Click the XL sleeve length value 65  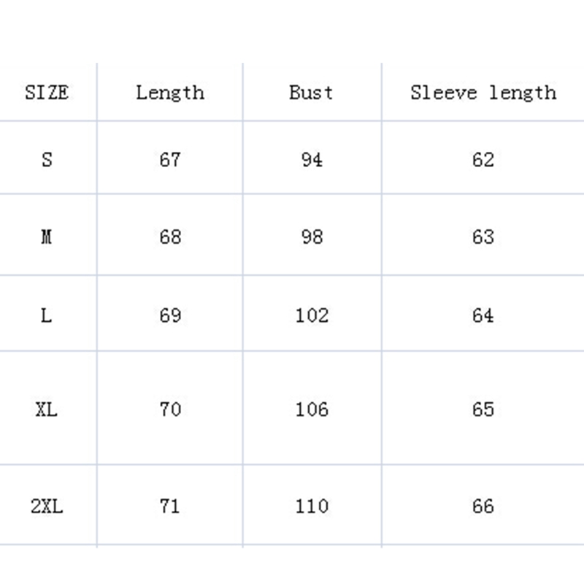483,409
